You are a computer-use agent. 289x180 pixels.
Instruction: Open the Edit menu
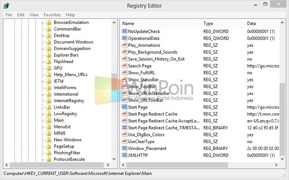click(21, 15)
